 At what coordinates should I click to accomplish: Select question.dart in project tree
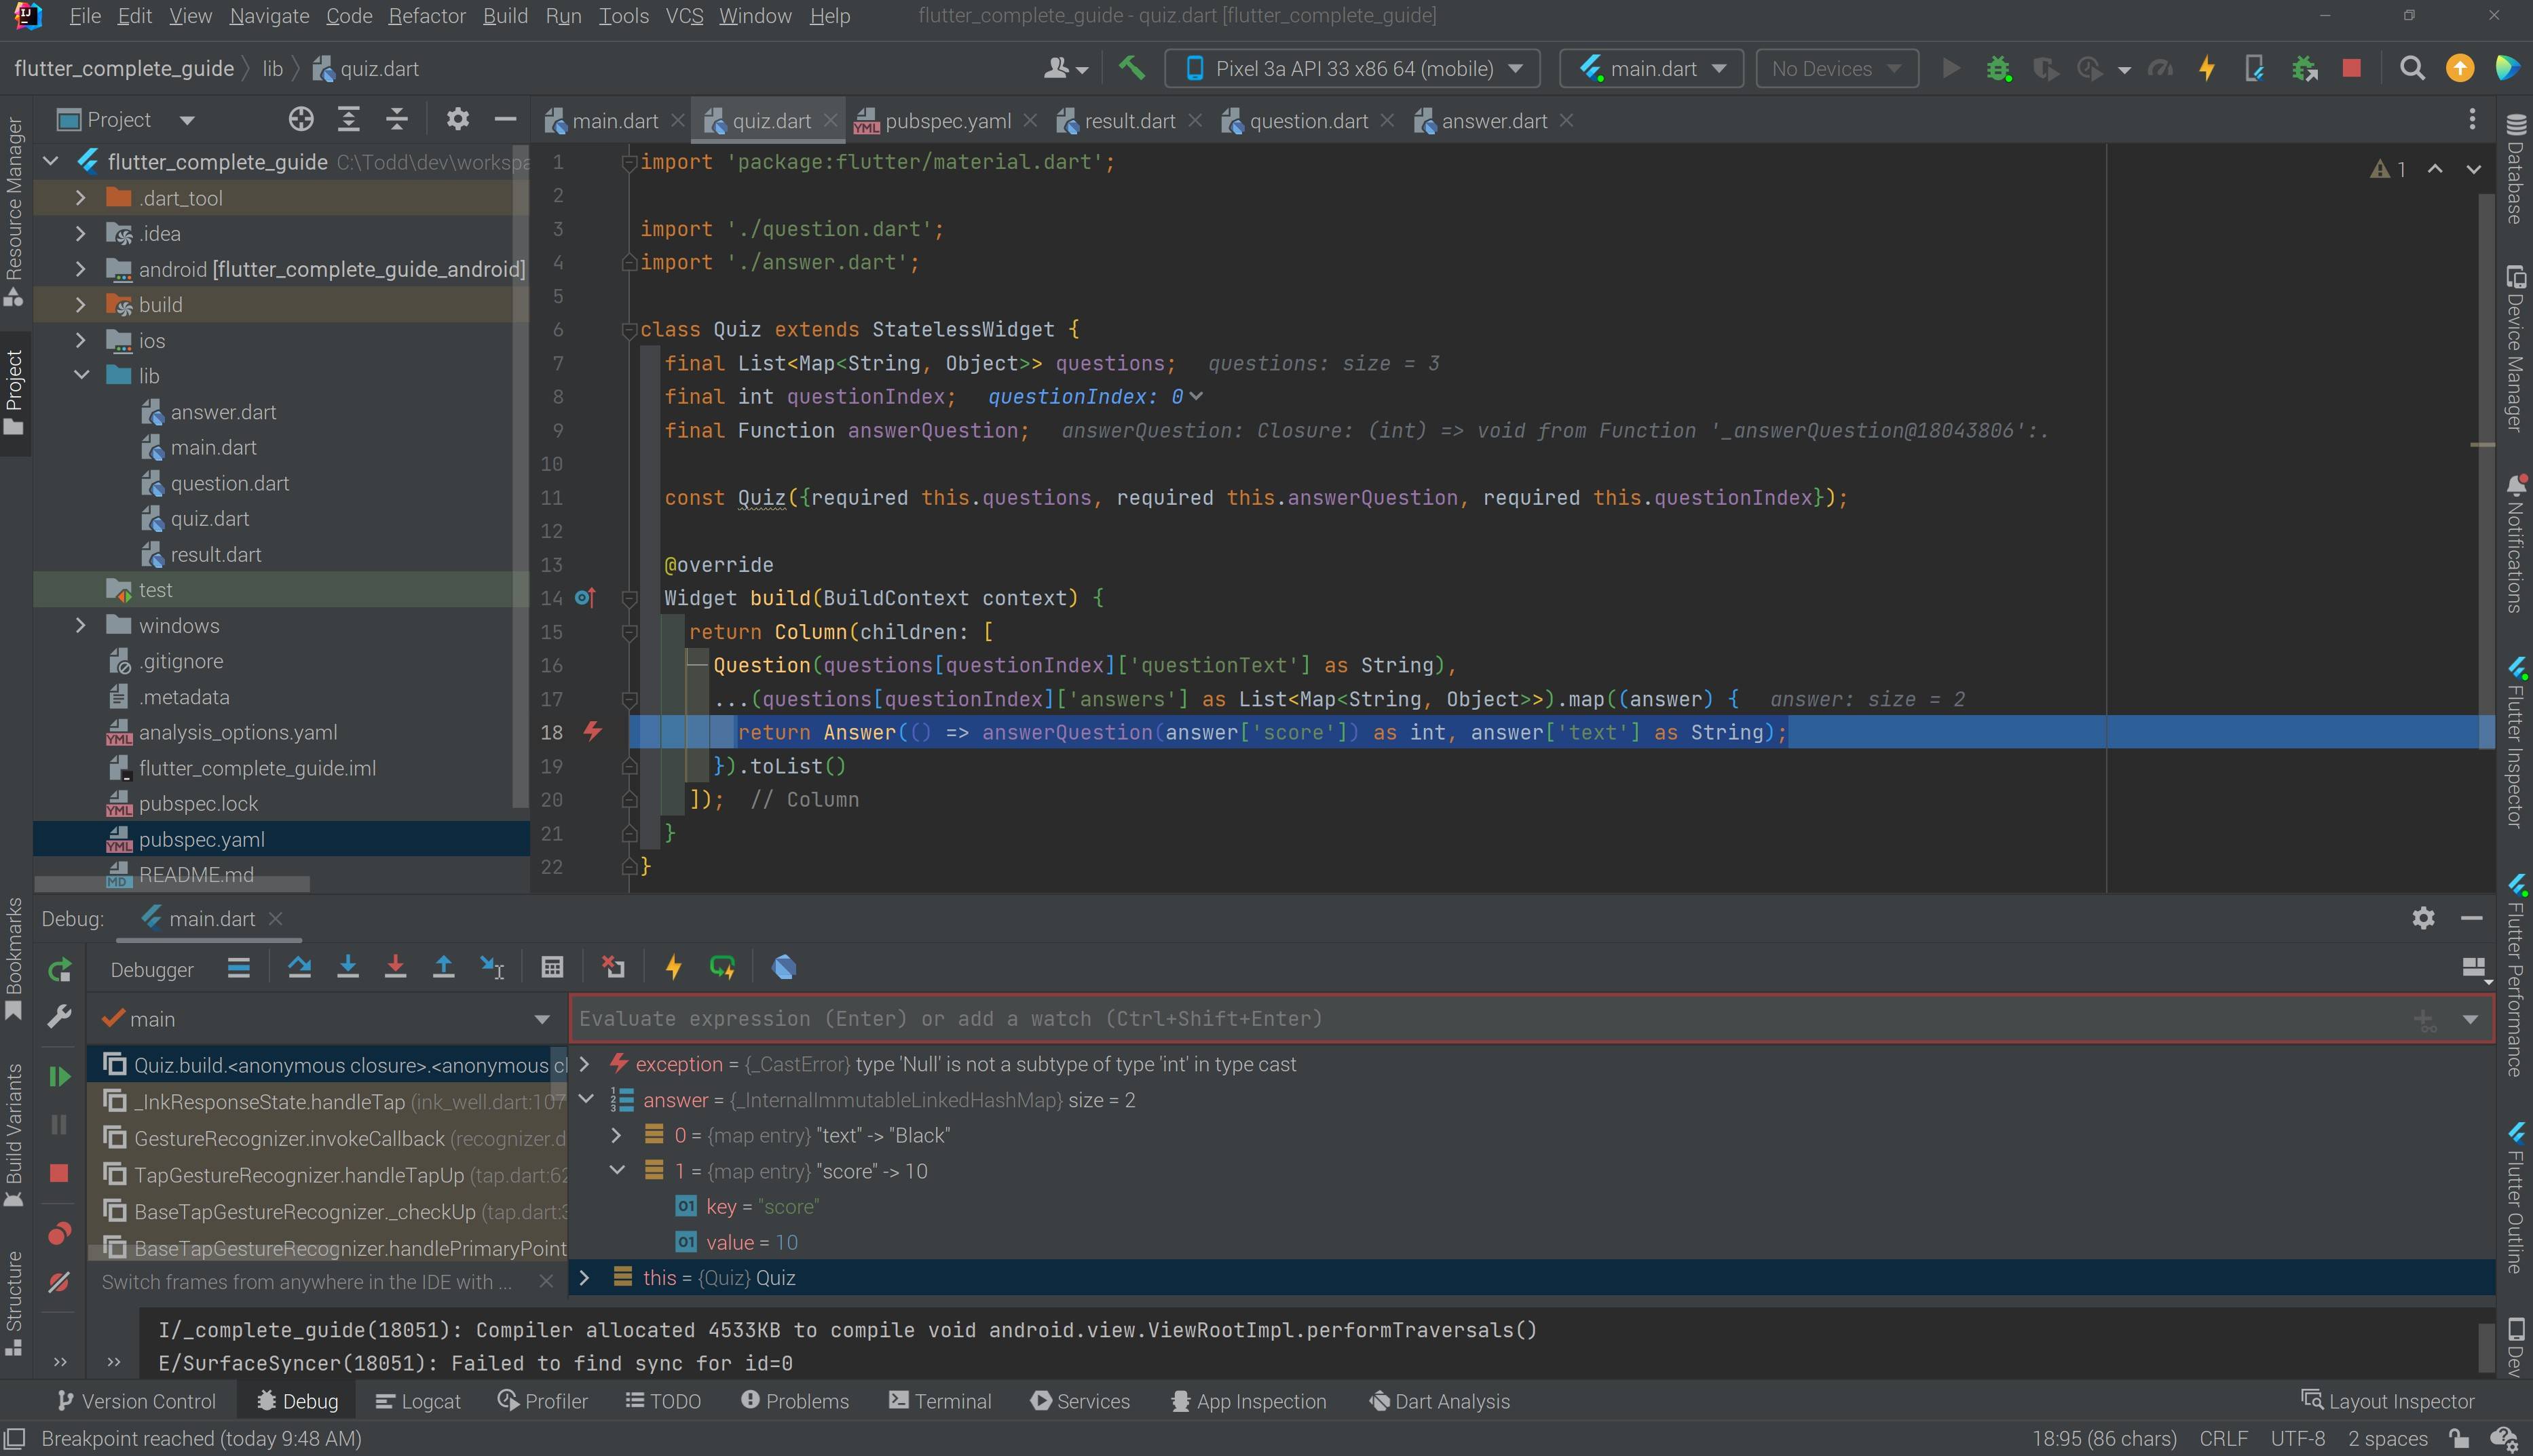229,483
